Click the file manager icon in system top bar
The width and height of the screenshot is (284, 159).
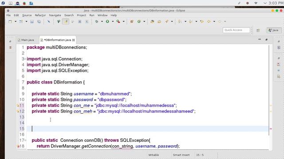click(31, 3)
